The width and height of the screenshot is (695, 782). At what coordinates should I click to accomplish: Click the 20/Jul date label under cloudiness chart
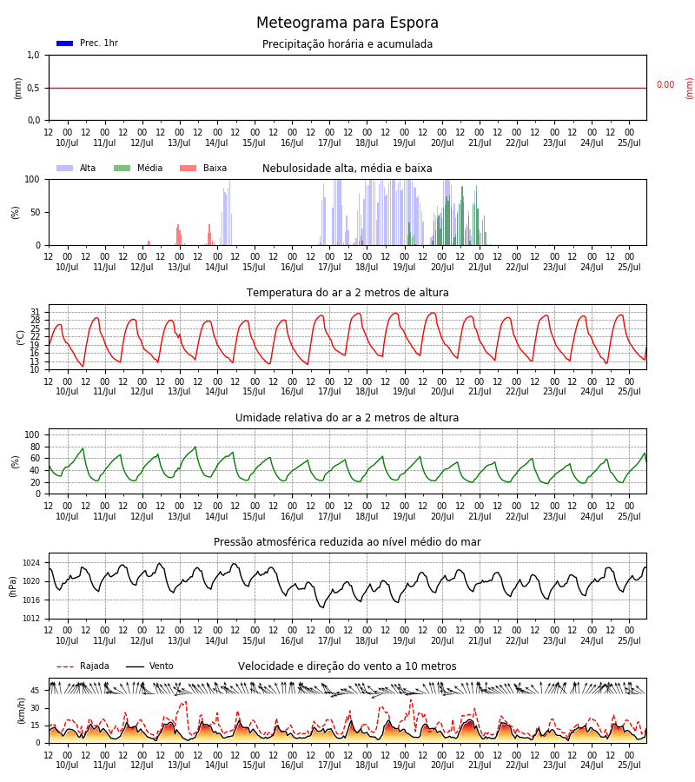(442, 268)
